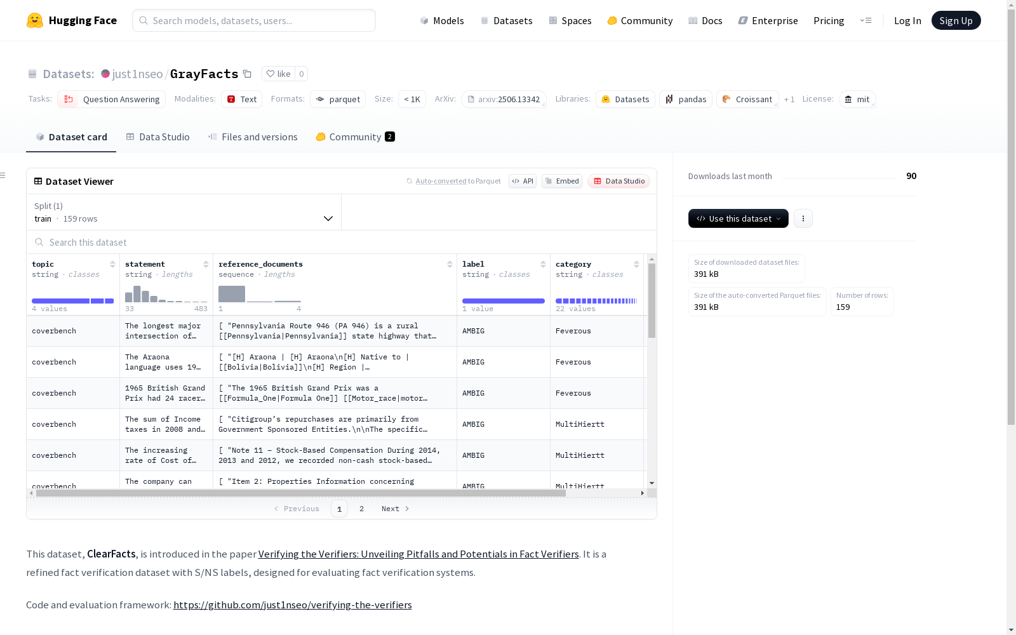
Task: Focus the main search models box
Action: (x=254, y=20)
